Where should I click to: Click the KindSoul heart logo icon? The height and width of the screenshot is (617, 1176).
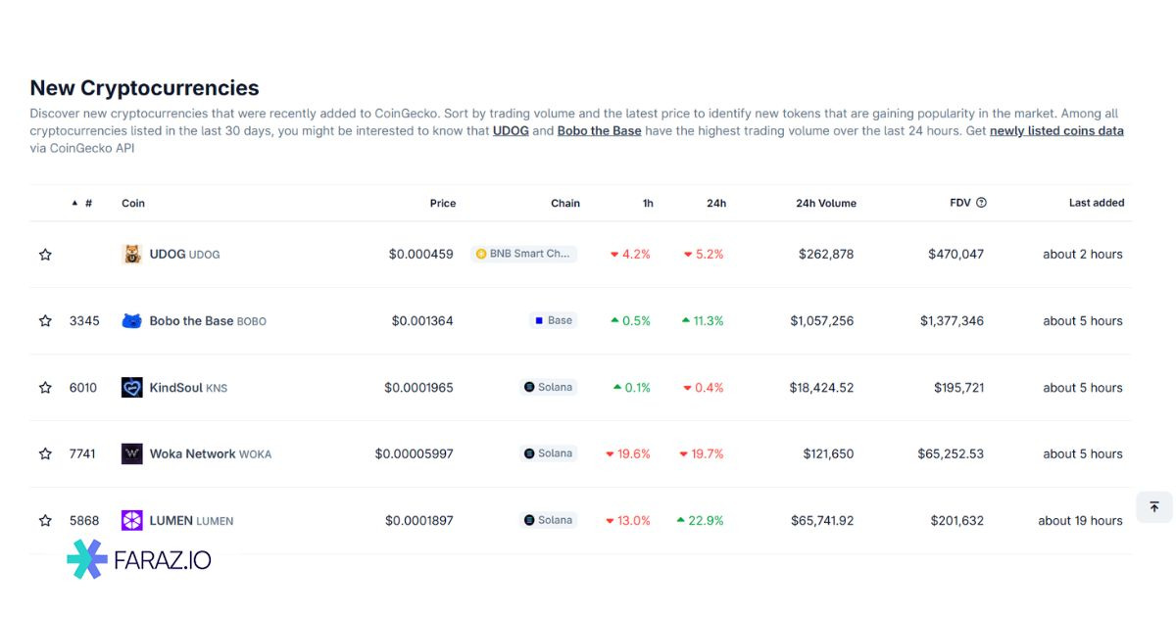pos(131,388)
